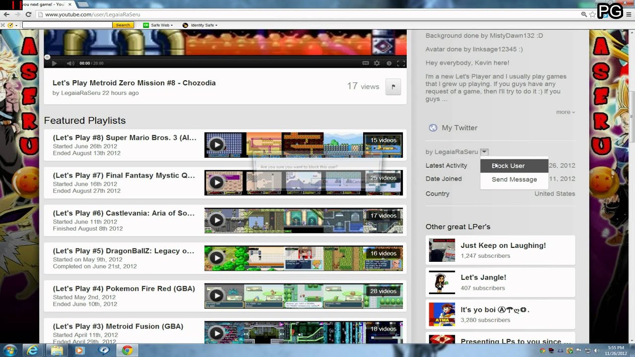Click the taskbar clock showing 5:55 PM
635x357 pixels.
pos(617,351)
